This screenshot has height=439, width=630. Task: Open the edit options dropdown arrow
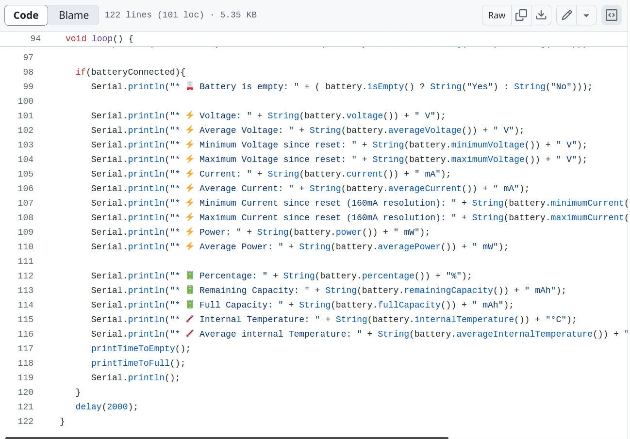click(586, 15)
